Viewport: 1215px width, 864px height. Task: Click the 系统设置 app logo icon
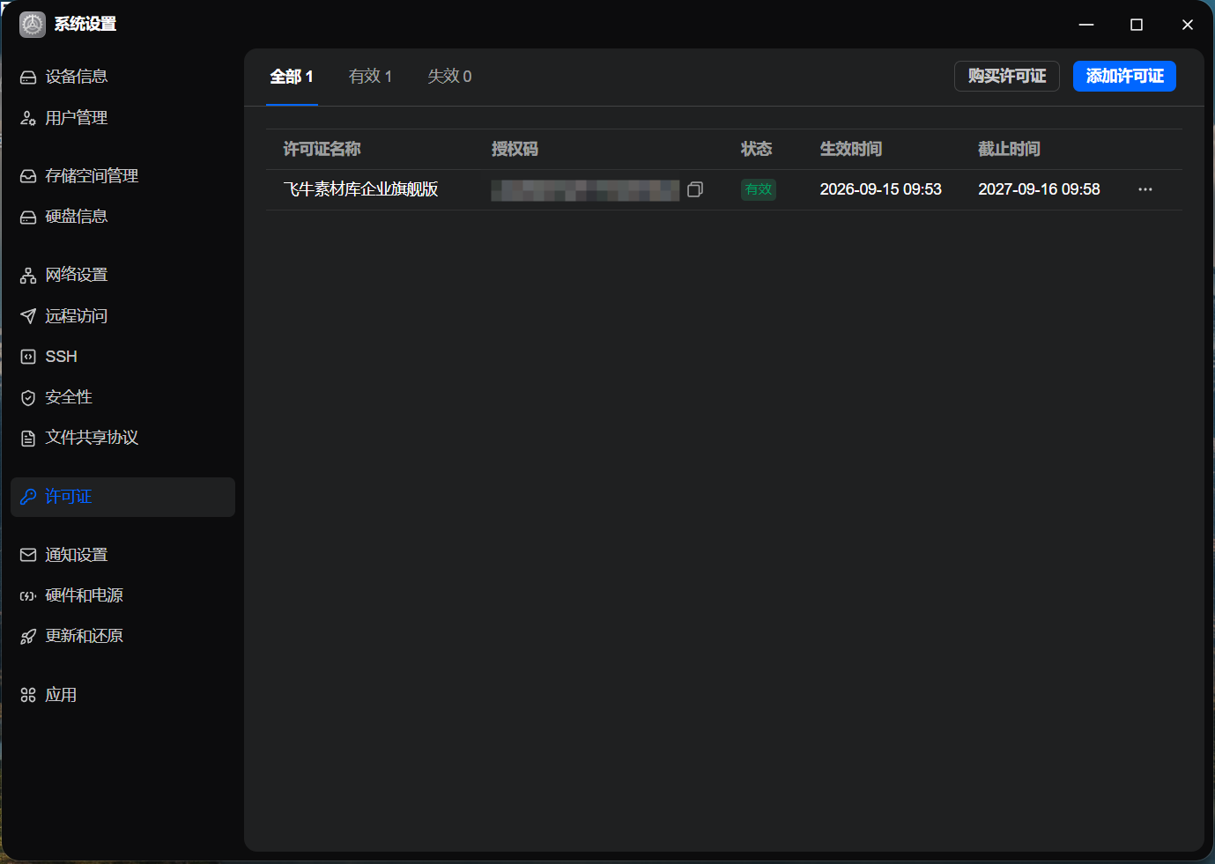point(33,25)
